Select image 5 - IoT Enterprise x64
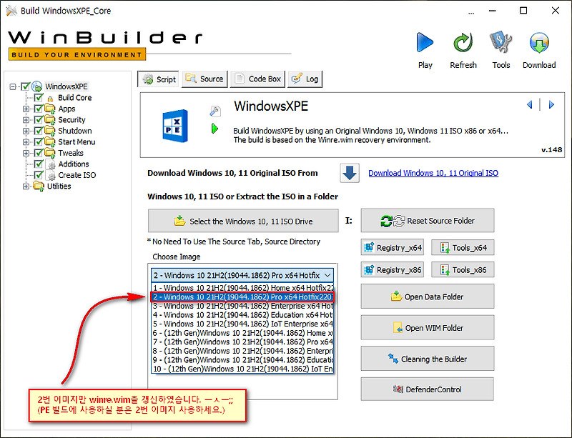 [x=242, y=324]
